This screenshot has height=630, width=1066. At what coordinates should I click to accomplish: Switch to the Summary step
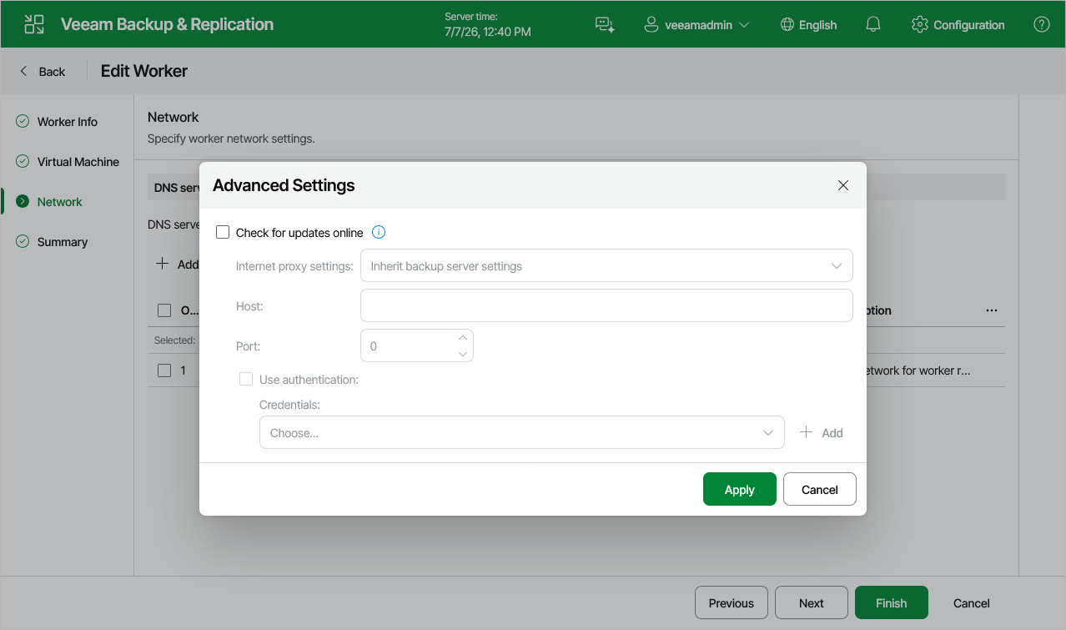(x=62, y=242)
